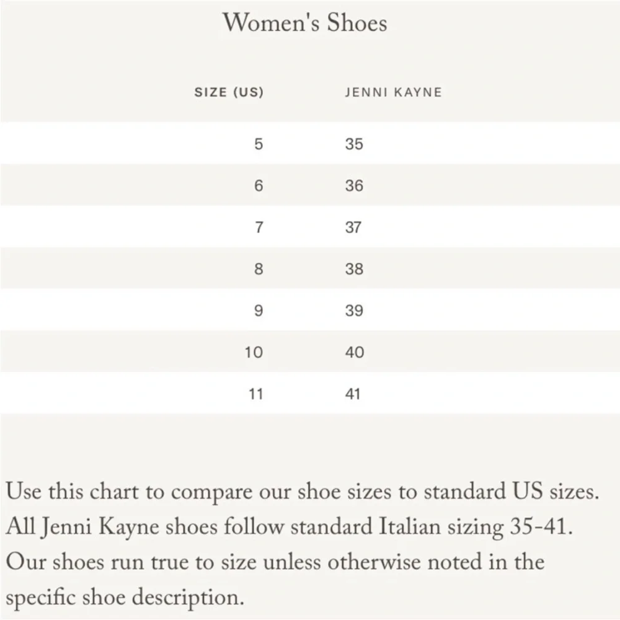Click Jenni Kayne size 38 value
620x620 pixels.
(354, 269)
